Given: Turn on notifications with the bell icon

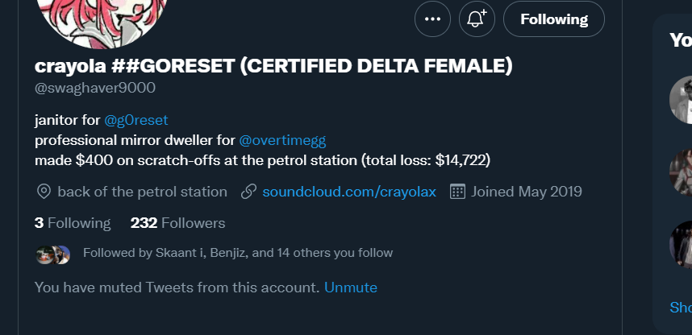Looking at the screenshot, I should [477, 19].
